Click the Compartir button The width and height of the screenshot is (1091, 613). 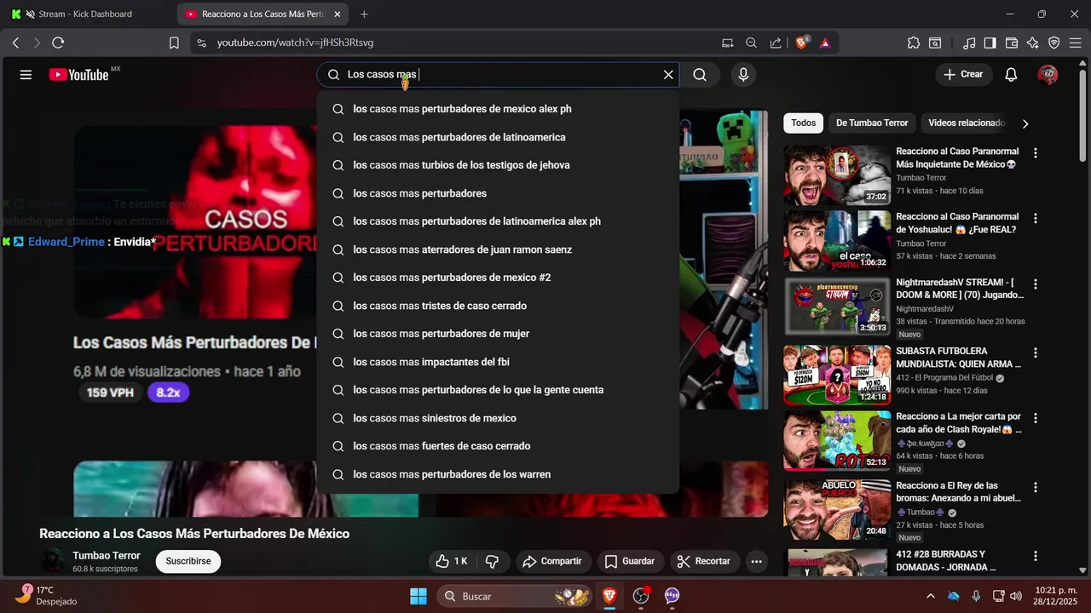pos(552,561)
